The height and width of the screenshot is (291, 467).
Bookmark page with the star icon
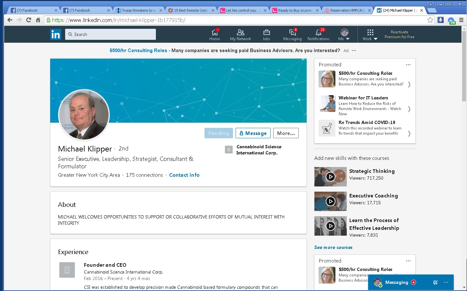point(430,20)
